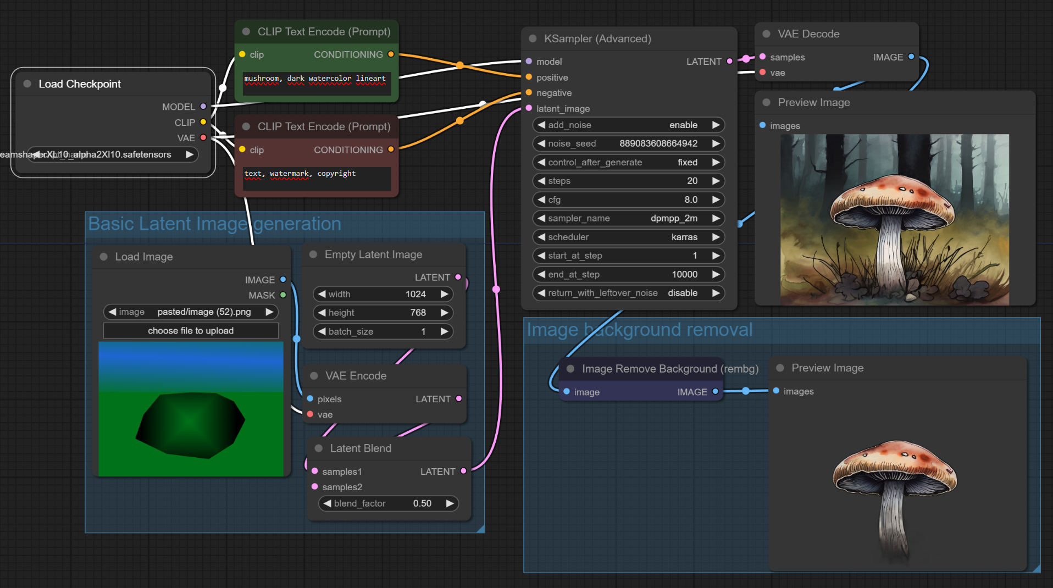The width and height of the screenshot is (1053, 588).
Task: Collapse the Latent Blend node via its dot
Action: (x=318, y=448)
